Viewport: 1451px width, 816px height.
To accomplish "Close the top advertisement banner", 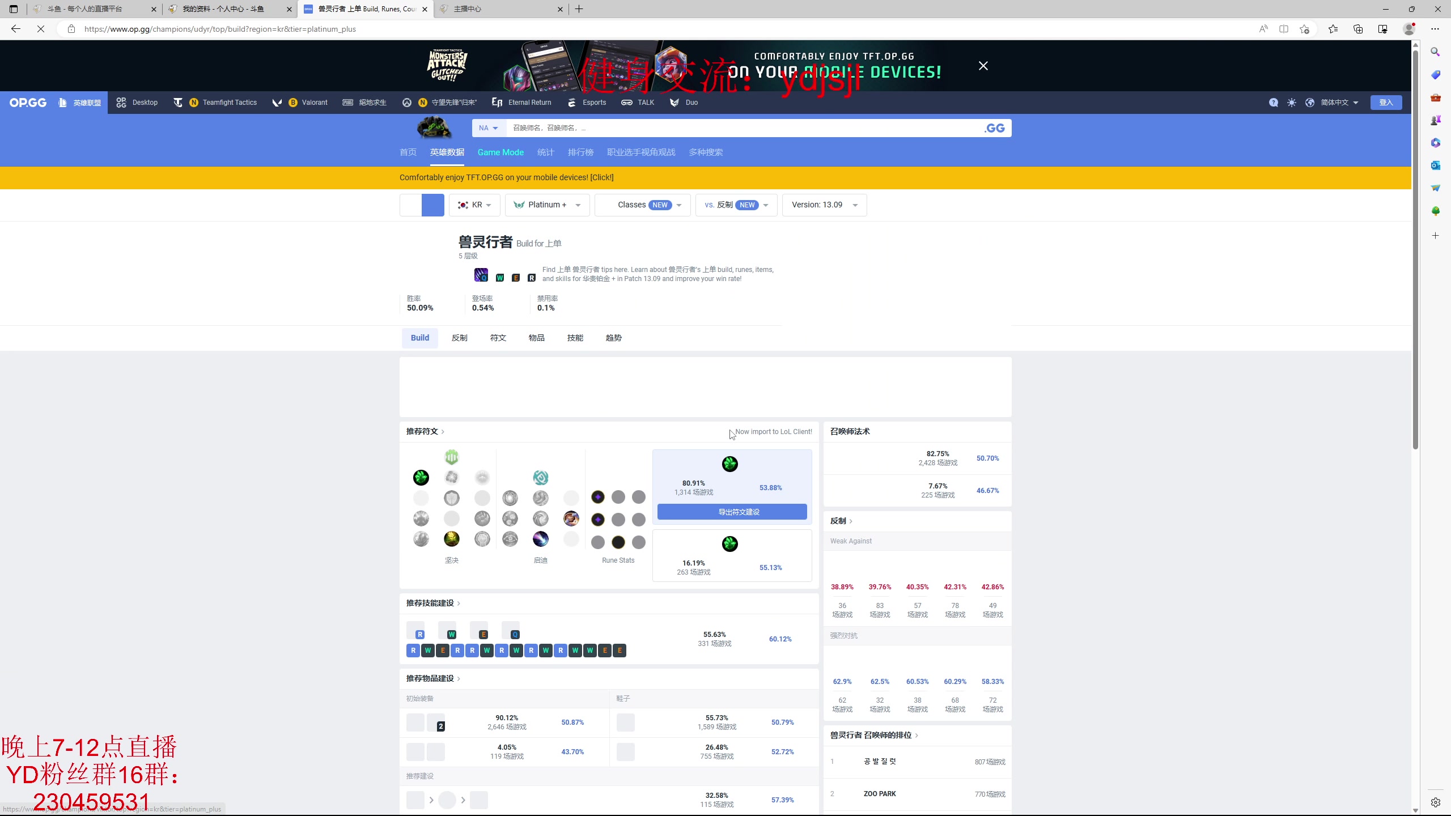I will coord(983,66).
